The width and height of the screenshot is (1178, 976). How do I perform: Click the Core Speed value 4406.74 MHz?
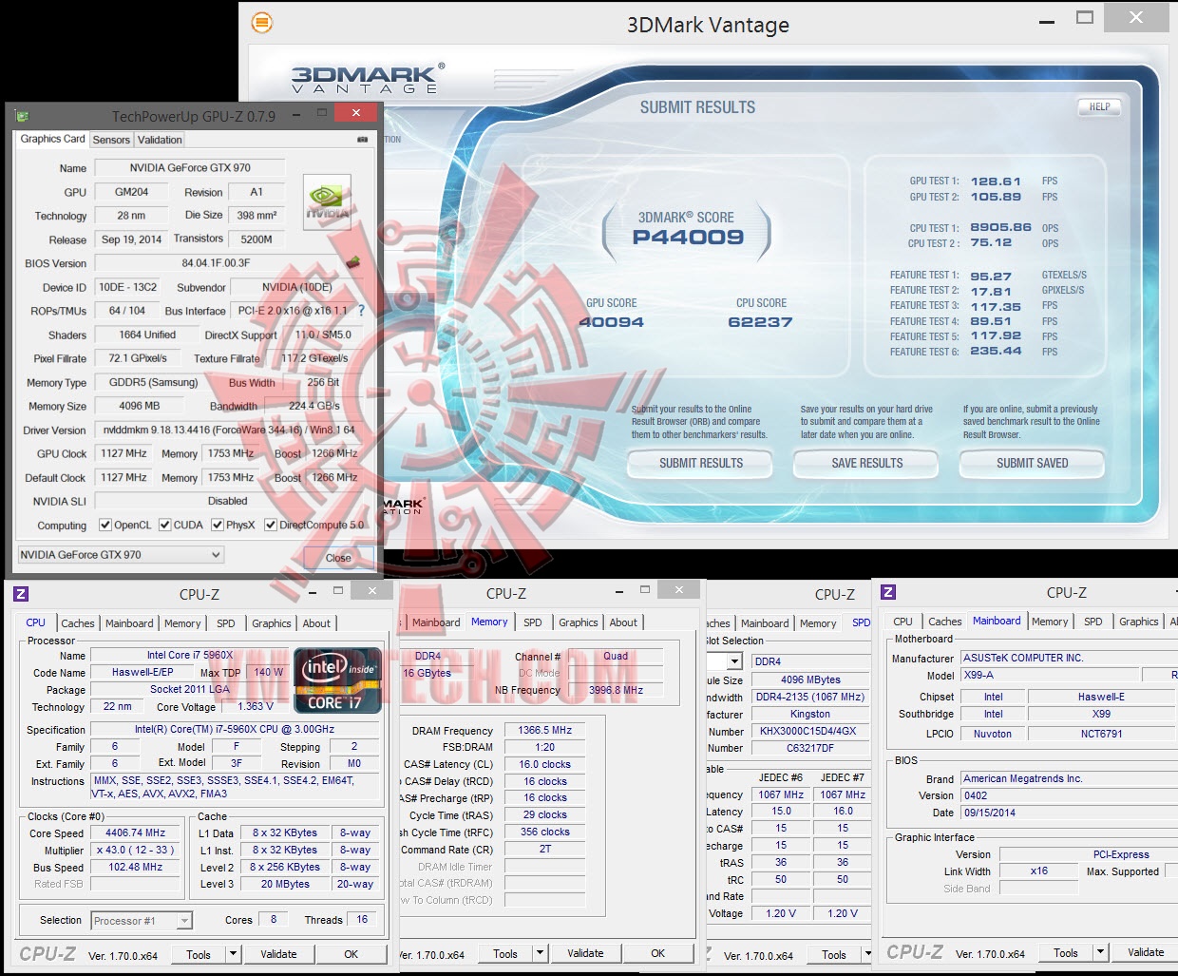tap(135, 832)
